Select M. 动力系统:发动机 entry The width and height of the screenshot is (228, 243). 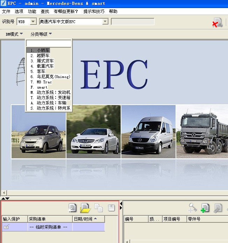[49, 92]
